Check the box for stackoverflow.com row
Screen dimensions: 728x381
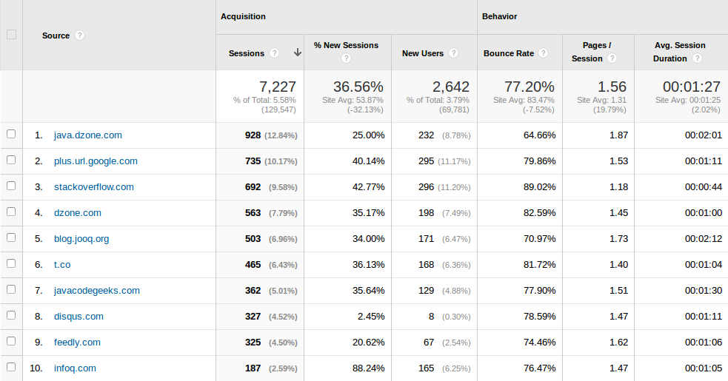[x=11, y=186]
